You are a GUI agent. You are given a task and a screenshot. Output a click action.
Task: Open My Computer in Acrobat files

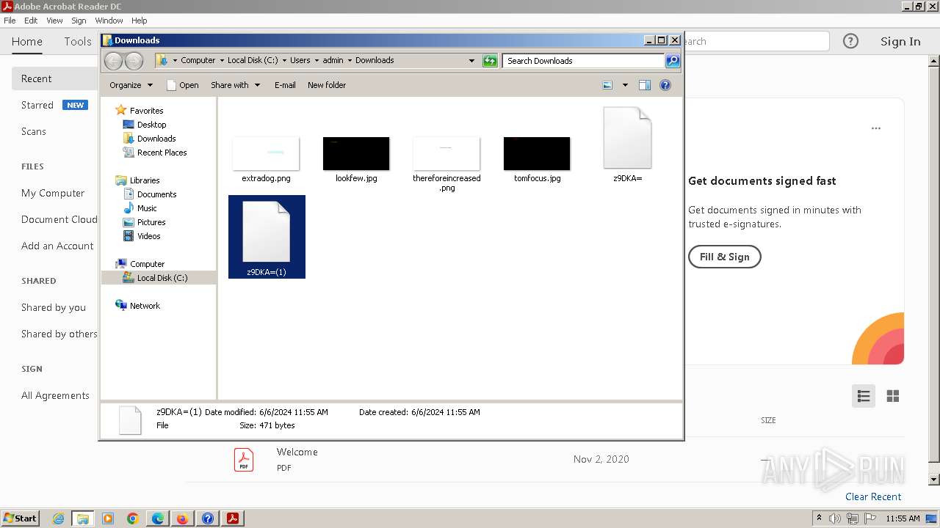tap(53, 193)
